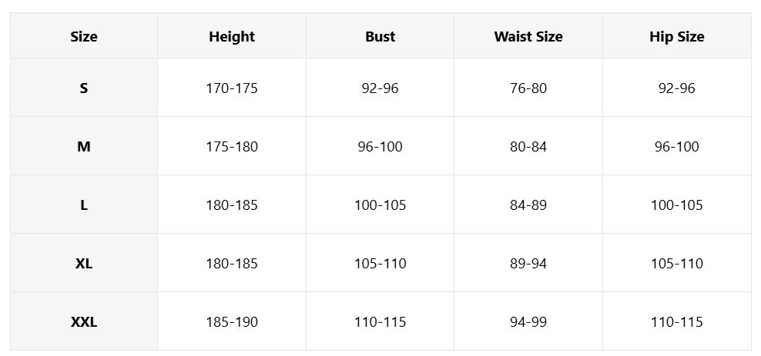Select the M size row label
Viewport: 761px width, 356px height.
(x=83, y=146)
